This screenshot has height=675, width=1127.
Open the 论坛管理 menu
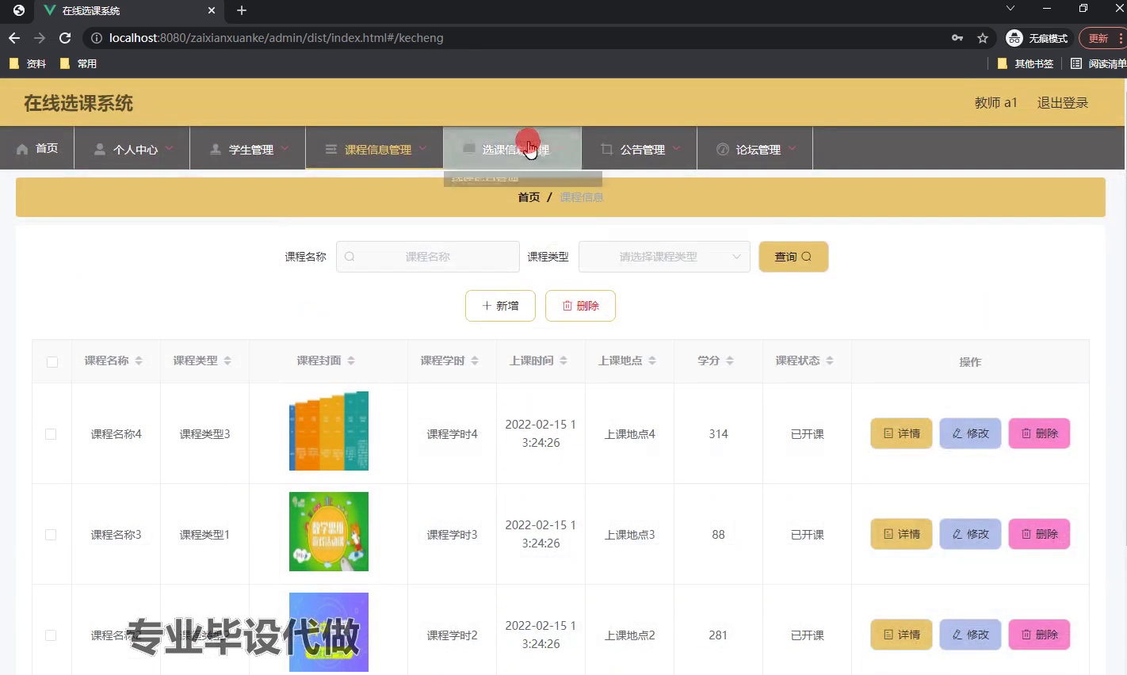[x=755, y=148]
